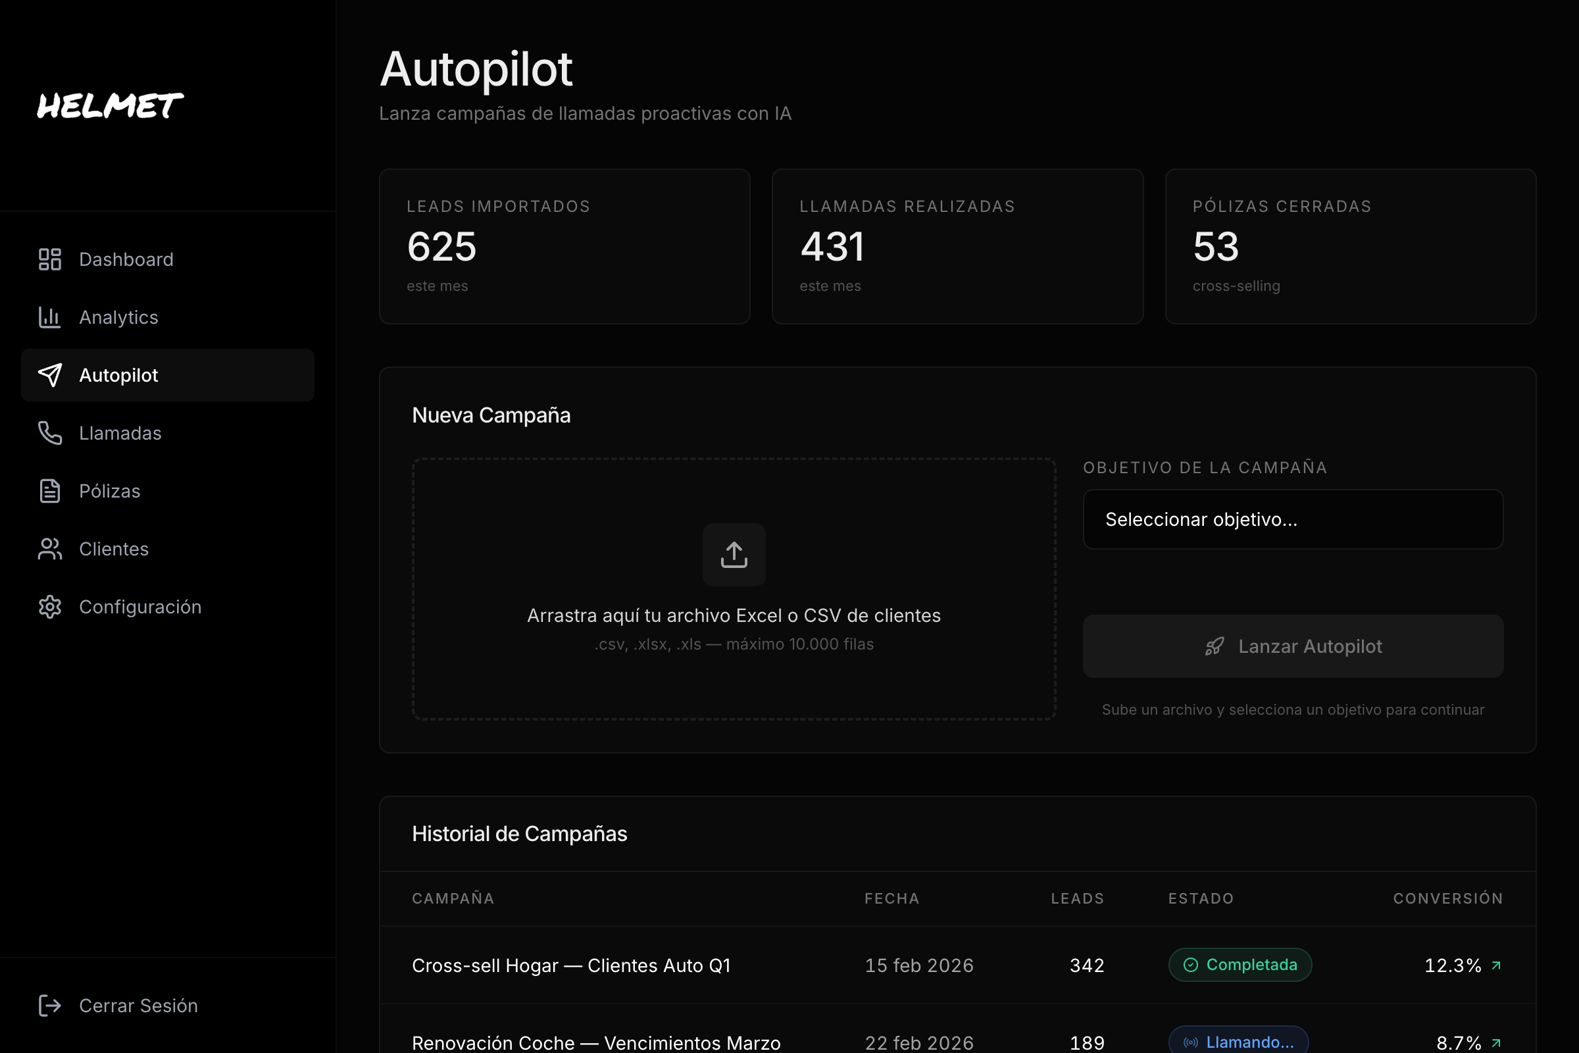
Task: Open the Cross-sell Hogar campaign row
Action: 570,965
